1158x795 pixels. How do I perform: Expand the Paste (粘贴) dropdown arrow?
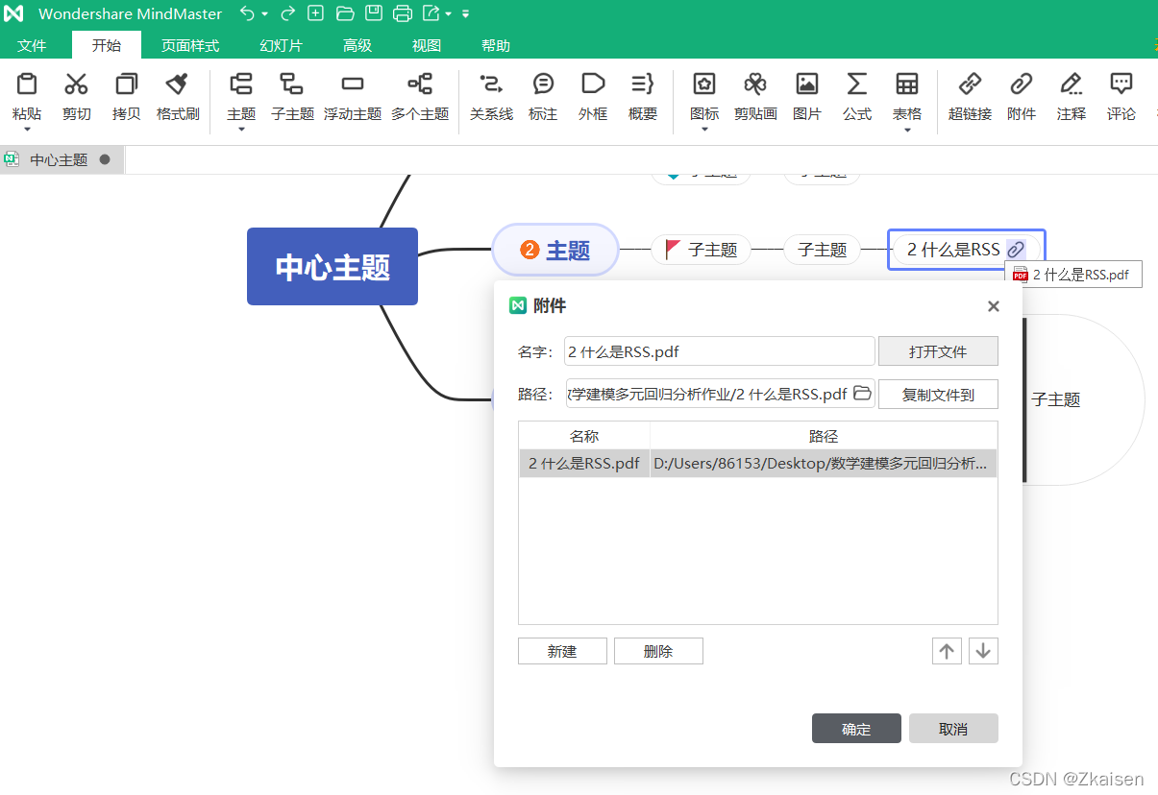27,129
